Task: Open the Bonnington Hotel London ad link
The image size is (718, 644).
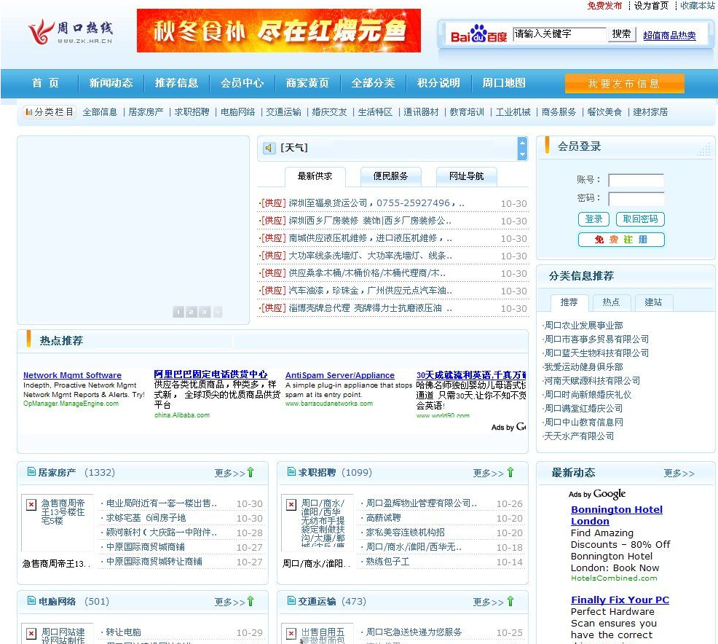Action: [616, 515]
